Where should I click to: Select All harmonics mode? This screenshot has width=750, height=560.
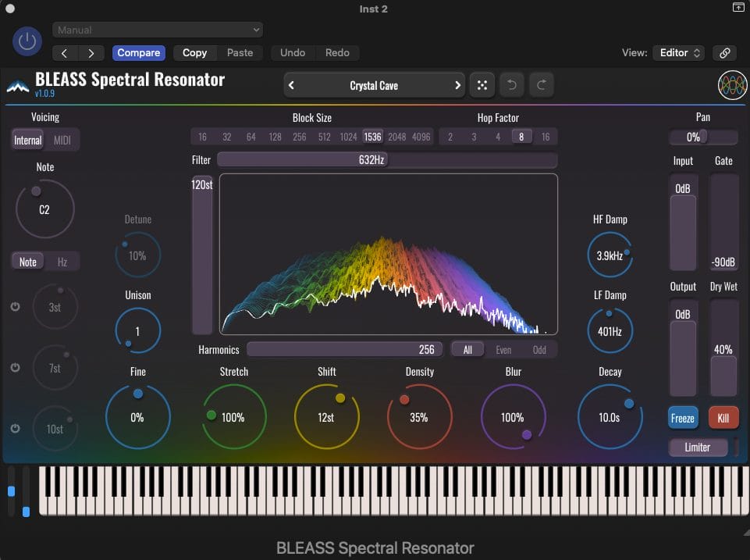pos(467,350)
